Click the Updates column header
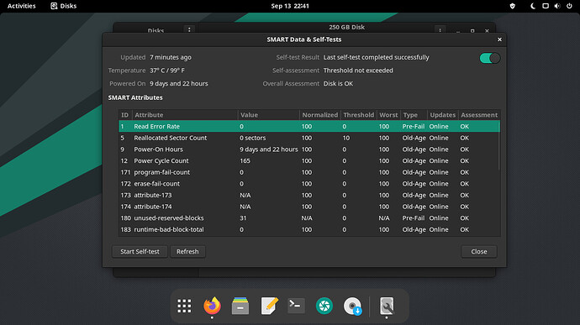This screenshot has height=325, width=580. 443,115
